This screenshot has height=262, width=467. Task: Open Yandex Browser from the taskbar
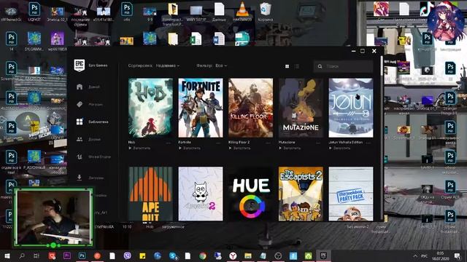233,255
